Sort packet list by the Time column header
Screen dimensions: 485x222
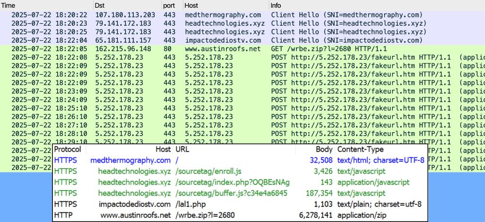(x=8, y=5)
